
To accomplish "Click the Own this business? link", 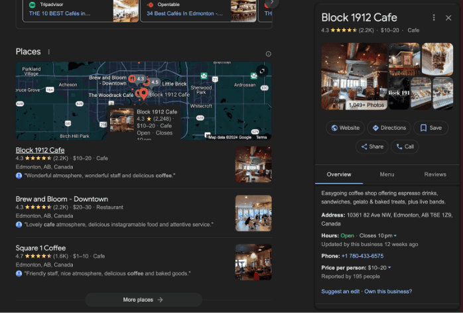I will (388, 291).
